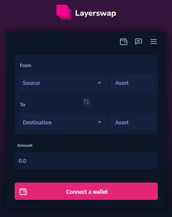Click the Amount label
The image size is (172, 217).
click(25, 146)
